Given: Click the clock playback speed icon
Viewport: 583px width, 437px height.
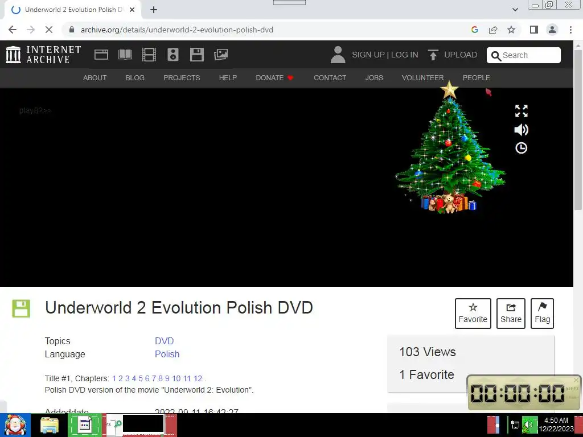Looking at the screenshot, I should (x=522, y=148).
